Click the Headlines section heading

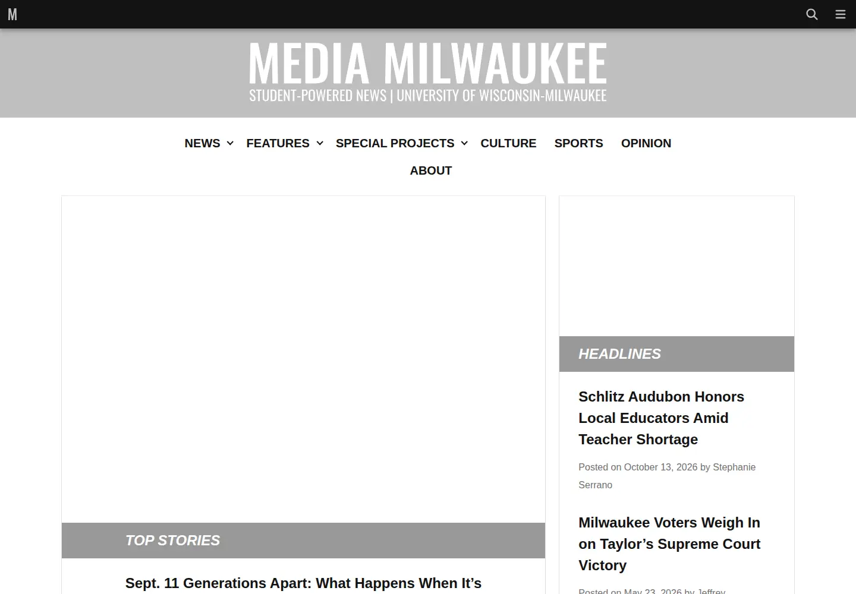[x=619, y=354]
